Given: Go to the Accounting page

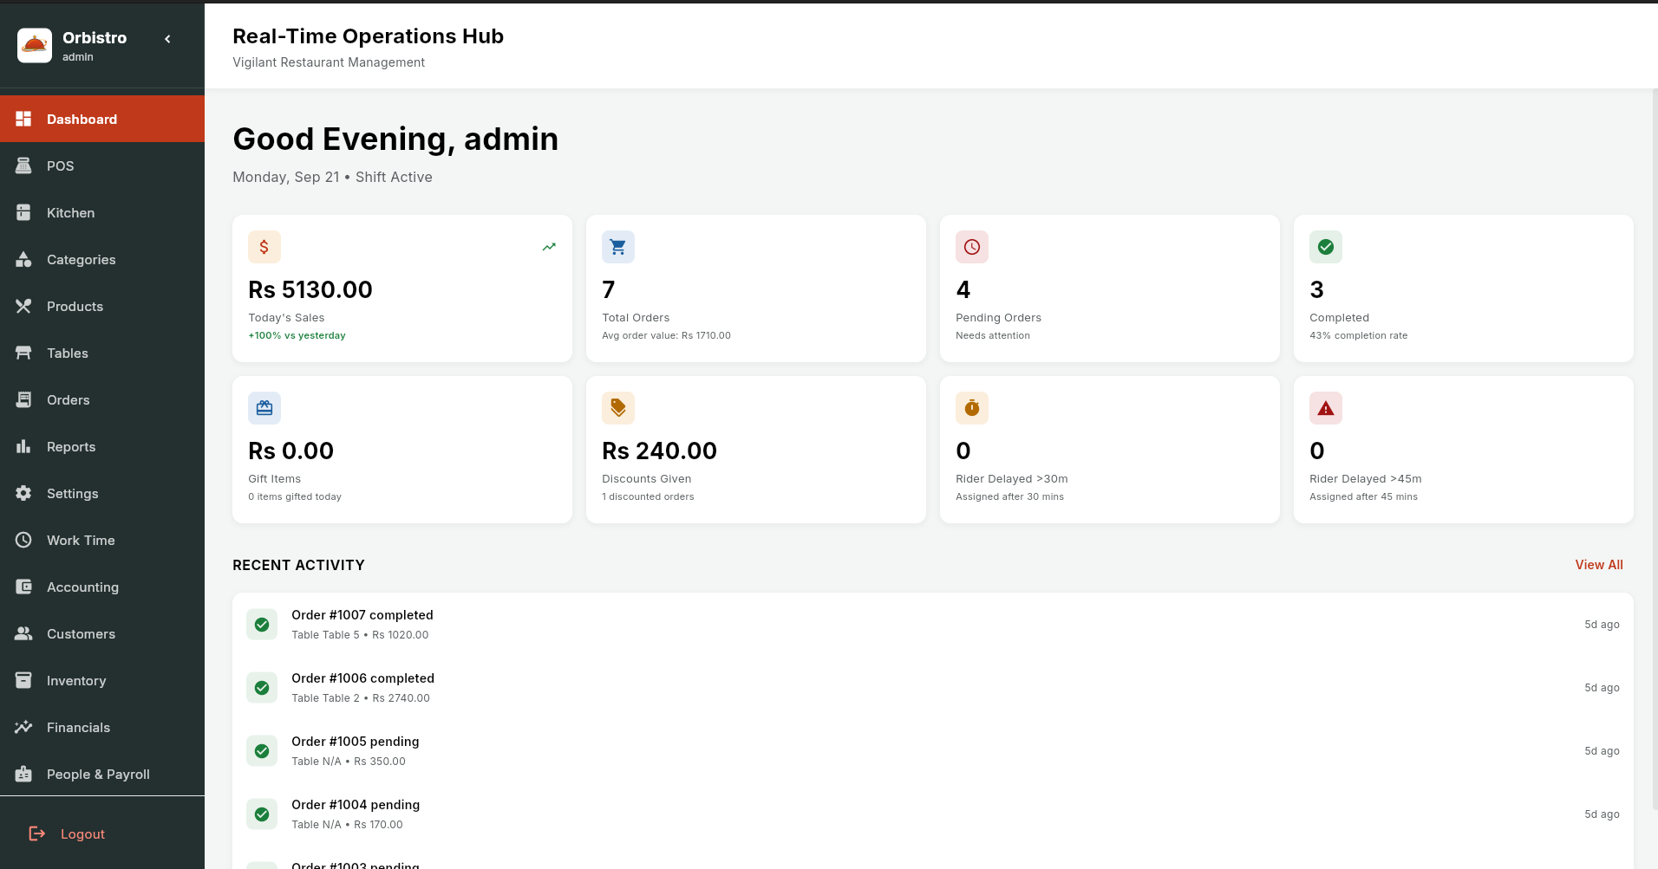Looking at the screenshot, I should click(x=102, y=587).
